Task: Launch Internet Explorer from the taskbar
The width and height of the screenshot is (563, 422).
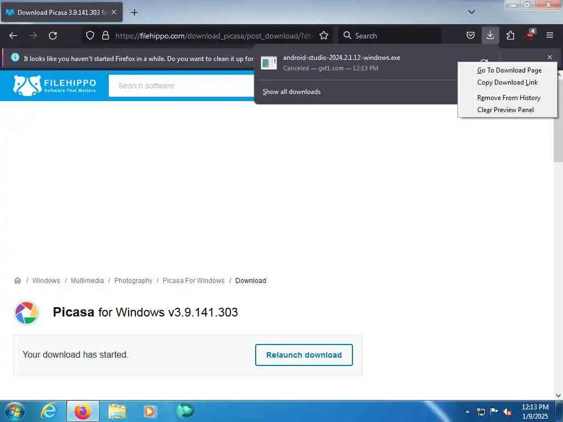Action: (49, 411)
